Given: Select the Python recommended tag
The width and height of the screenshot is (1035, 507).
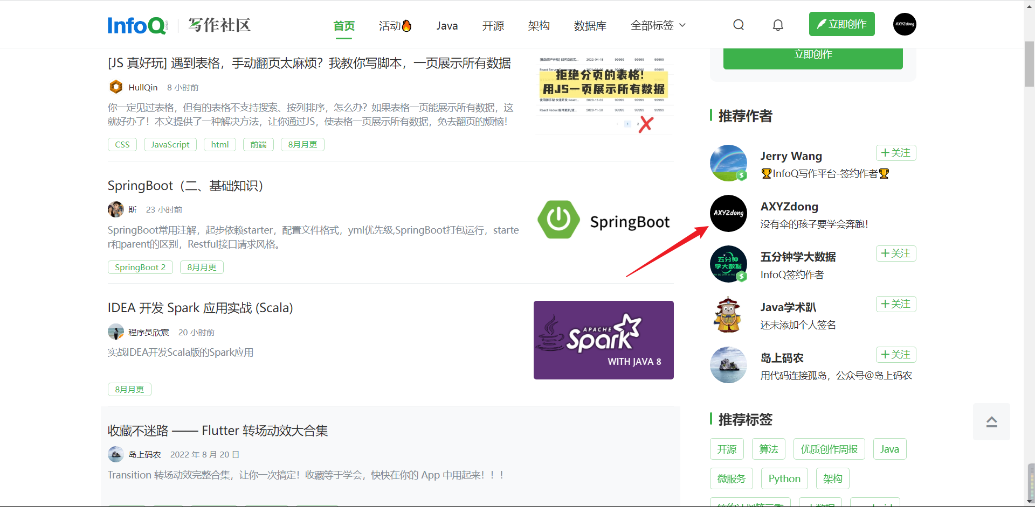Looking at the screenshot, I should [784, 478].
